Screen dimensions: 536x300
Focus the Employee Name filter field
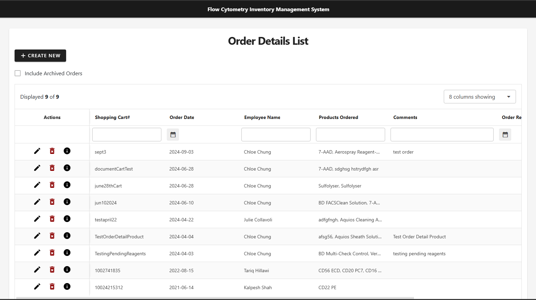point(276,135)
